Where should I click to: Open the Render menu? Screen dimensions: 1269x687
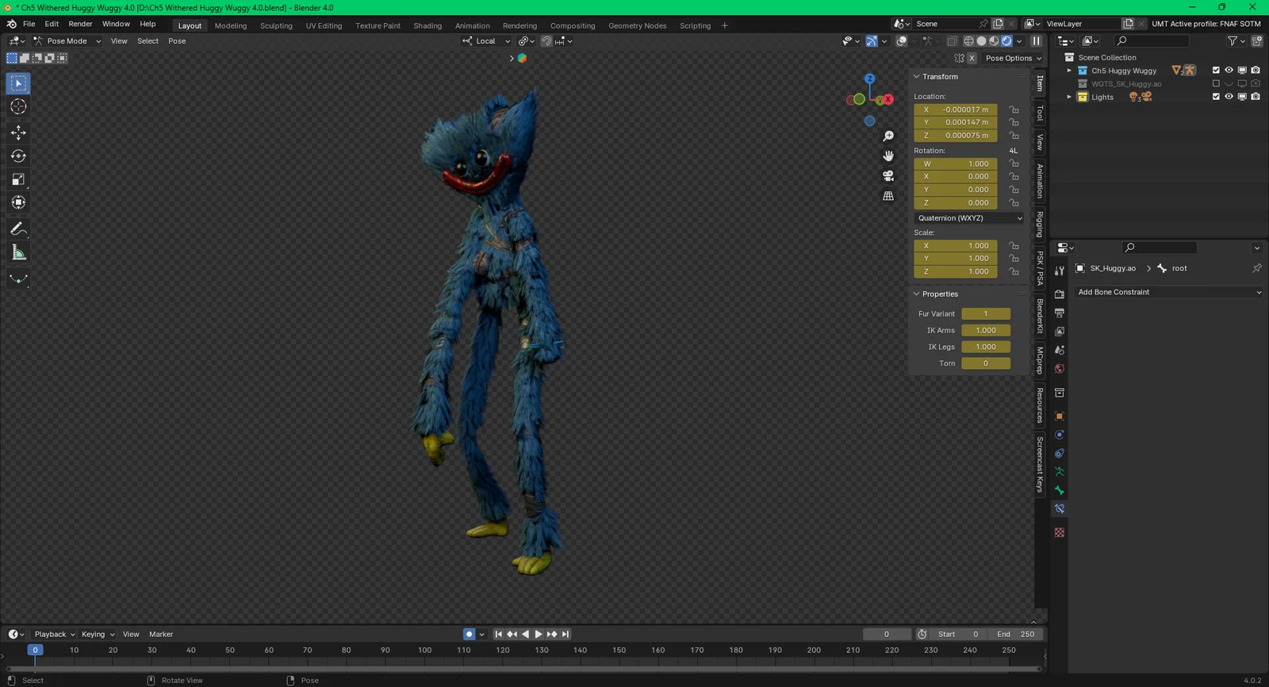click(x=80, y=24)
